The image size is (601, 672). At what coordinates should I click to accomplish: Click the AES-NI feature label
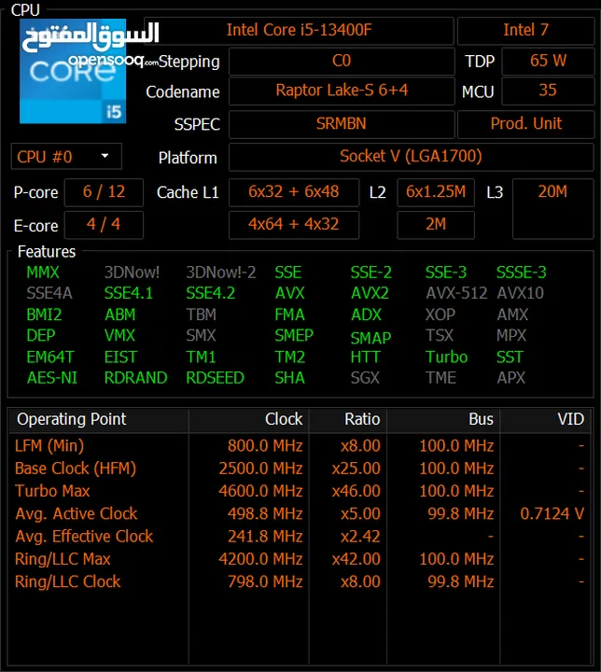point(52,378)
